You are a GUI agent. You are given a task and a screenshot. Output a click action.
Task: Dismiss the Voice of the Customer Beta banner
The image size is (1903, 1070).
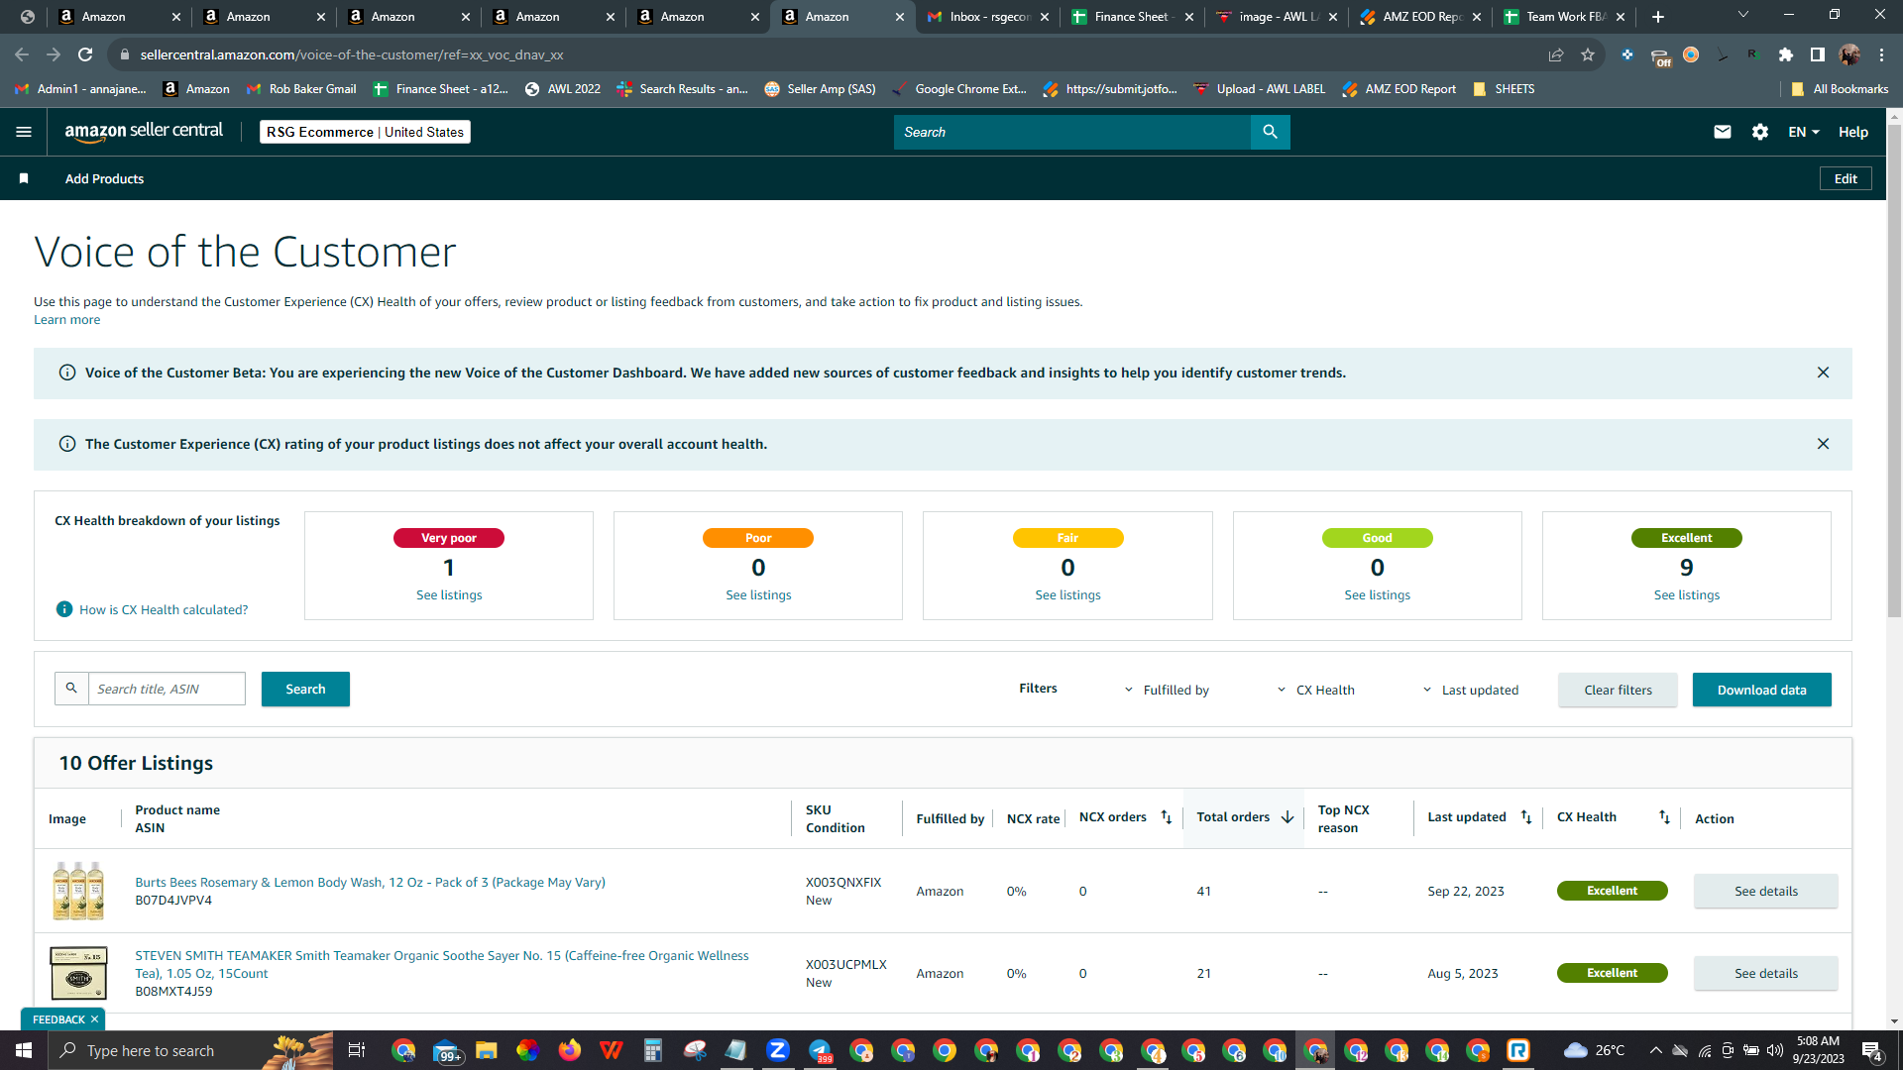pos(1823,373)
